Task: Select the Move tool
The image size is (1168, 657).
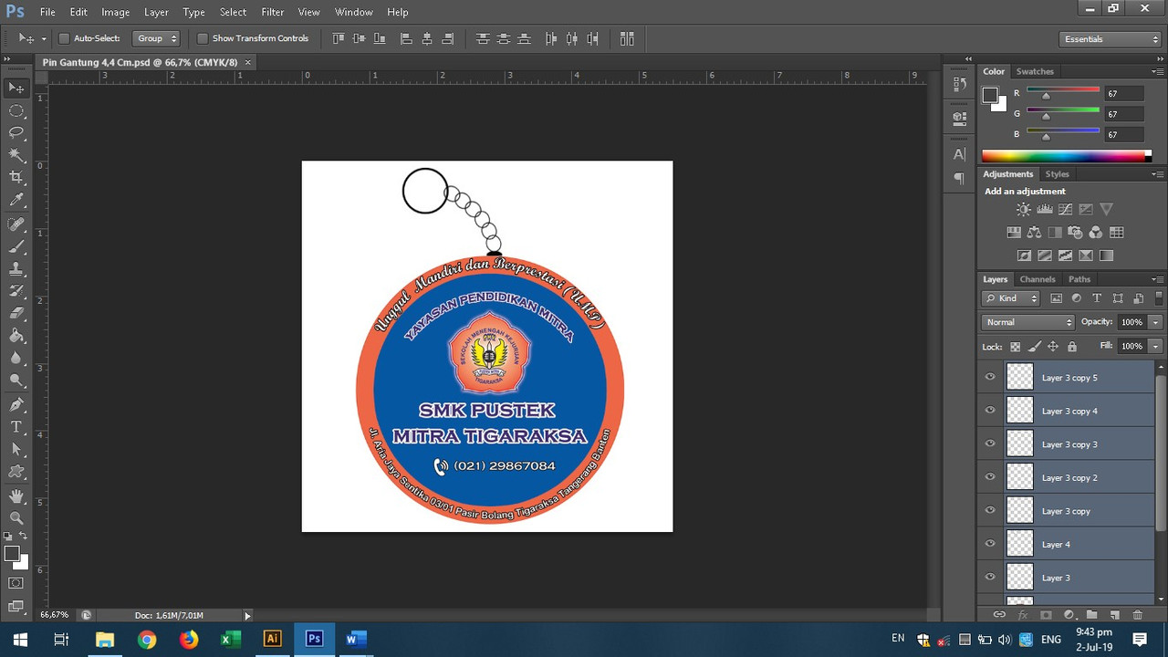Action: click(x=16, y=88)
